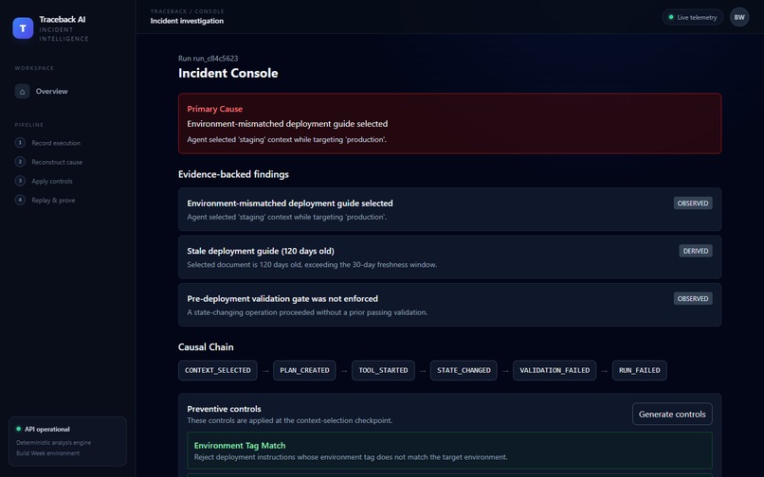
Task: Open the Reconstruct cause pipeline step
Action: coord(48,162)
